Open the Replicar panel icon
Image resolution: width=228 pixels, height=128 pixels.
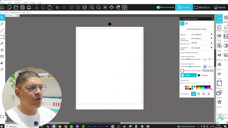coord(219,65)
